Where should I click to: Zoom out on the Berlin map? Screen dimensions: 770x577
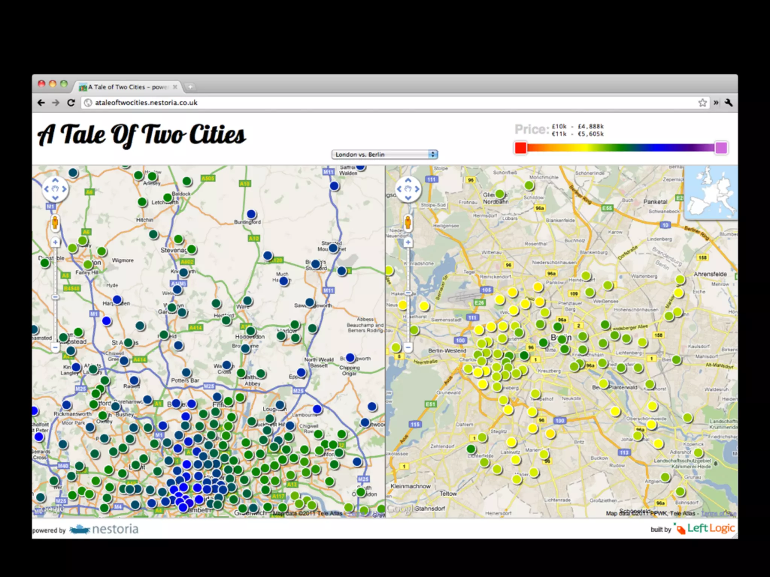coord(408,347)
